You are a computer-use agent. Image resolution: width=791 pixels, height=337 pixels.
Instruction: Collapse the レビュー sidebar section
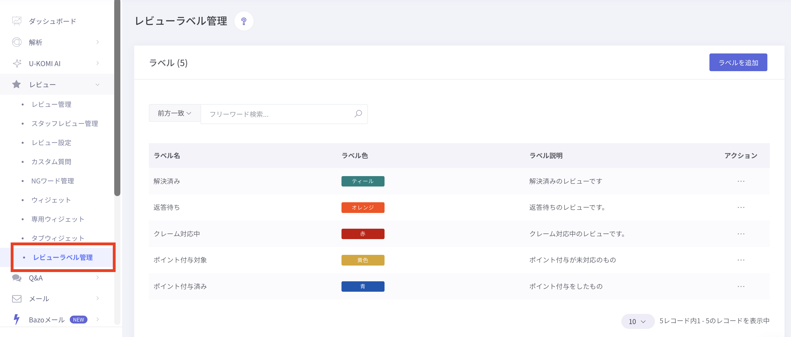coord(55,84)
